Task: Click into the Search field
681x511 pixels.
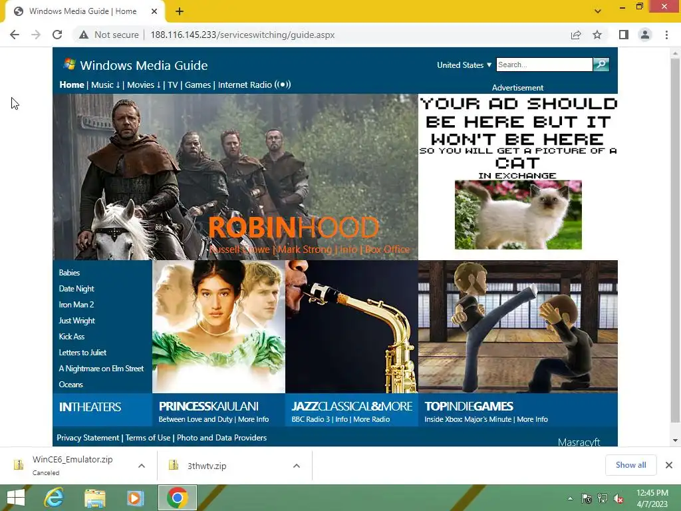Action: tap(544, 65)
